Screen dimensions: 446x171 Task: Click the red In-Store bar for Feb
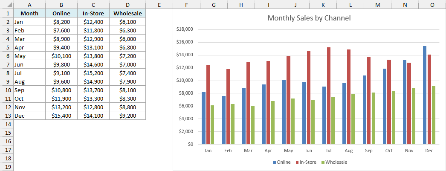[x=228, y=107]
